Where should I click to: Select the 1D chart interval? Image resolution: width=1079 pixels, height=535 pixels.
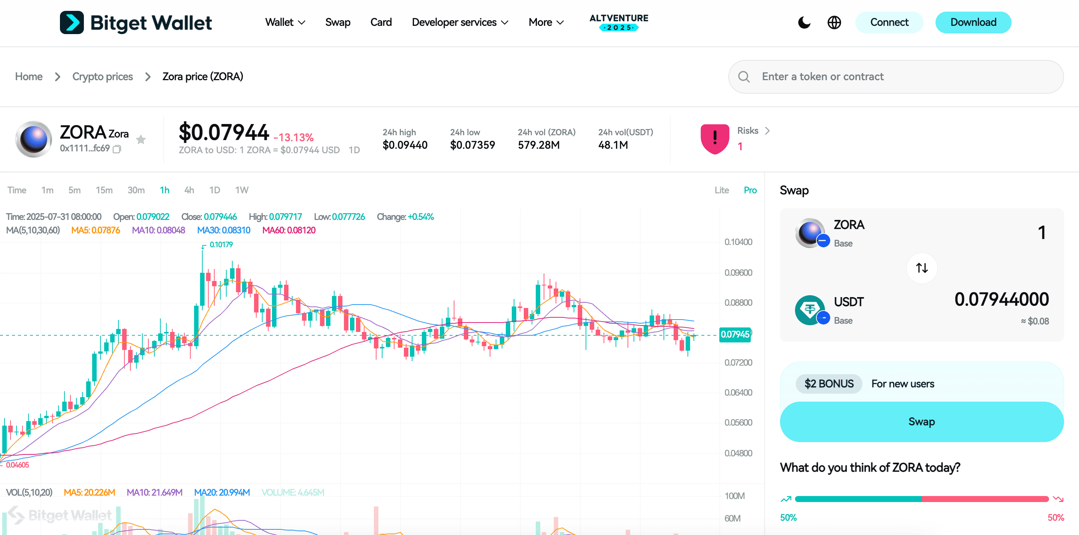tap(214, 190)
